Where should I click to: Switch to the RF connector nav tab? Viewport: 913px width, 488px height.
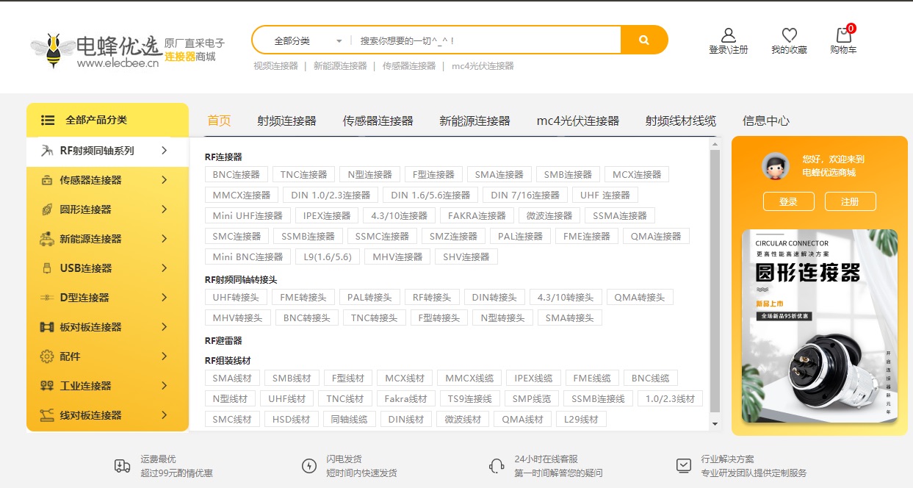tap(286, 121)
